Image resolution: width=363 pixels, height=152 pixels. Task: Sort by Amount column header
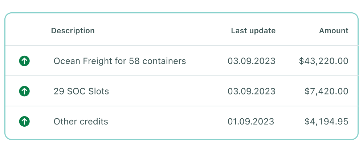[334, 31]
